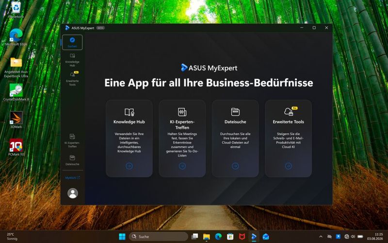This screenshot has width=388, height=243.
Task: Click the heading 'Eine App für all Ihre Business-Bedürfnisse'
Action: 209,83
